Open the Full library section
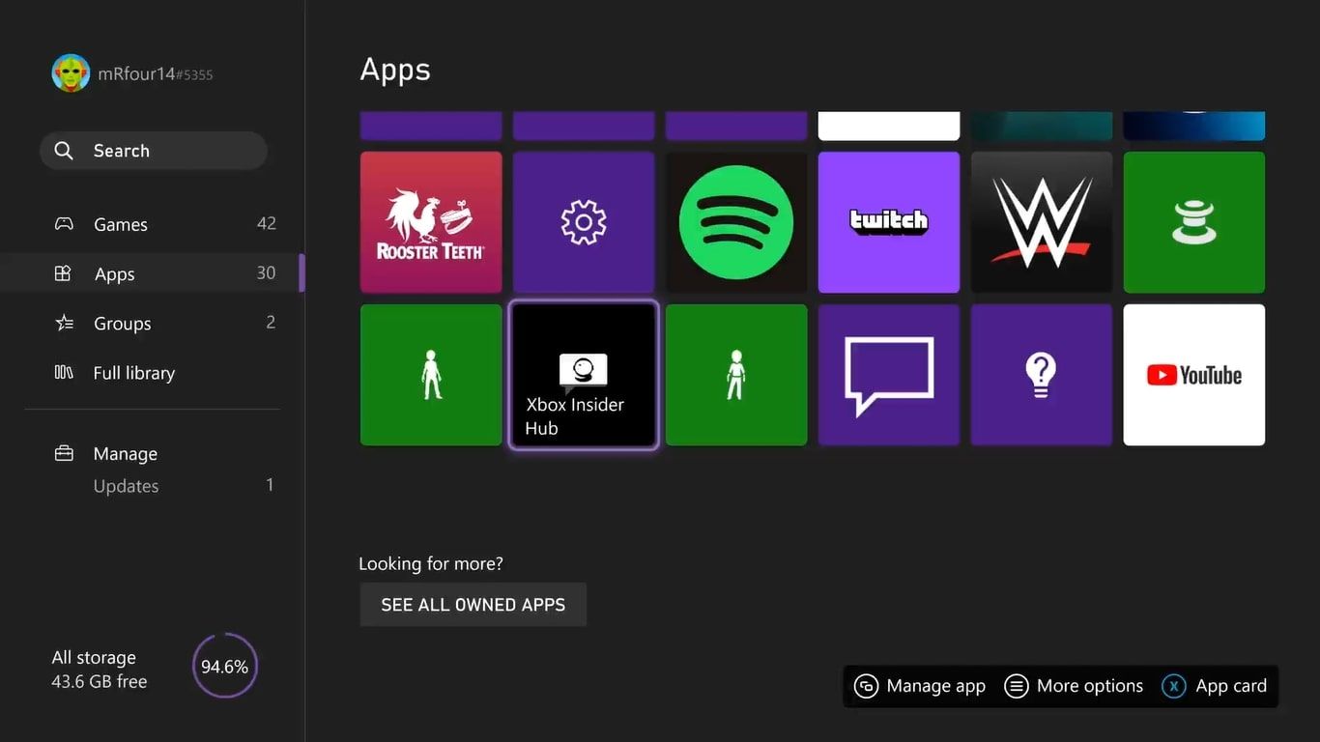 (153, 373)
